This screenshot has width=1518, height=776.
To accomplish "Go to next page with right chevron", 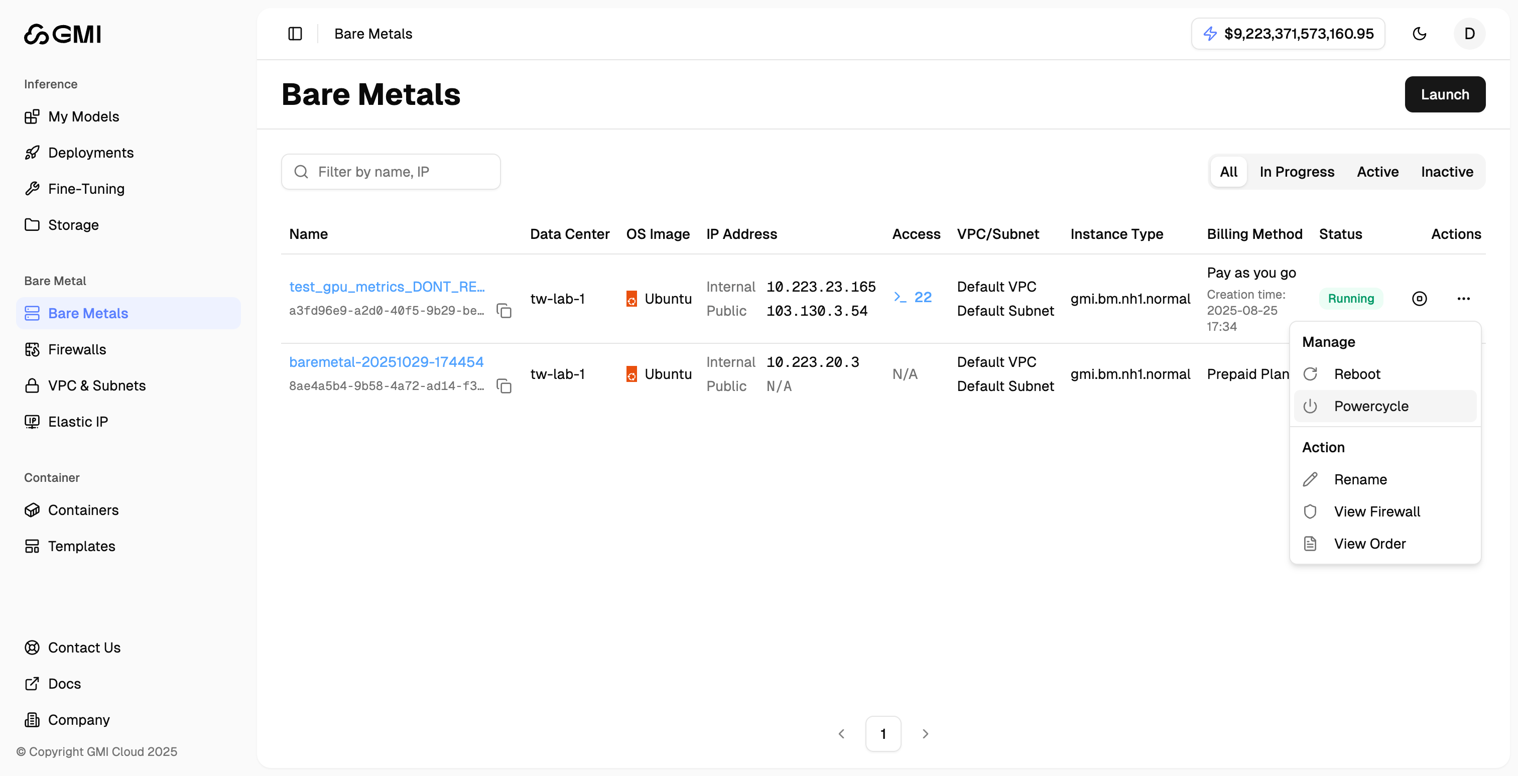I will (x=925, y=733).
